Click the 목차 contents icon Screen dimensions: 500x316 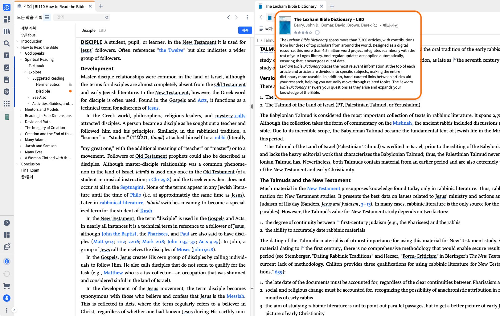pos(261,29)
